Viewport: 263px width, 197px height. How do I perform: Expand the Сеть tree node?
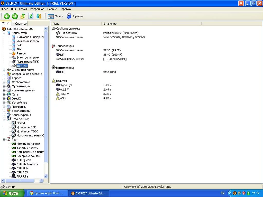click(4, 95)
